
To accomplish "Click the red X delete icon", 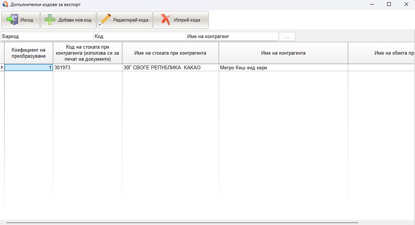I will [x=165, y=20].
